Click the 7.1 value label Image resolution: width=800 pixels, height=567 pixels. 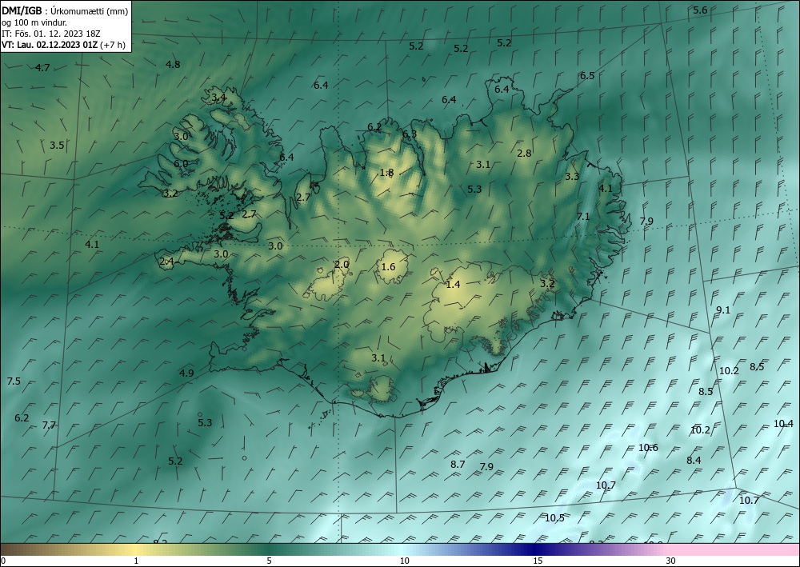coord(583,216)
